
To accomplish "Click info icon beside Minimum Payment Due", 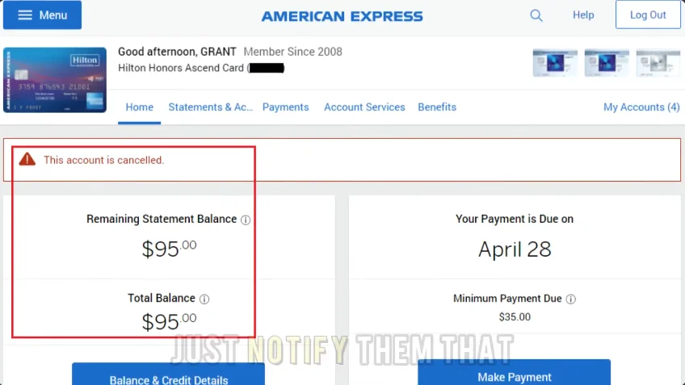I will point(570,299).
